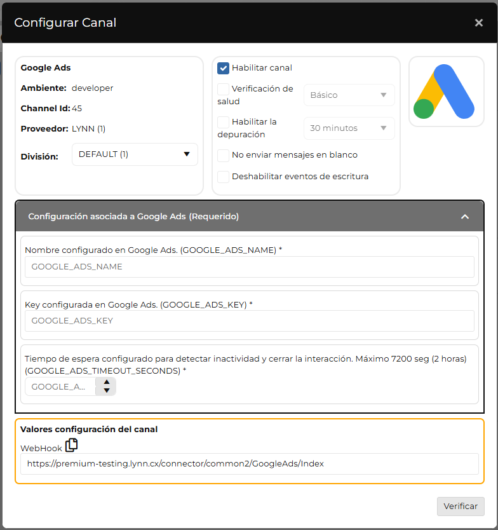This screenshot has height=530, width=498.
Task: Click the Google Ads channel title
Action: click(x=46, y=67)
